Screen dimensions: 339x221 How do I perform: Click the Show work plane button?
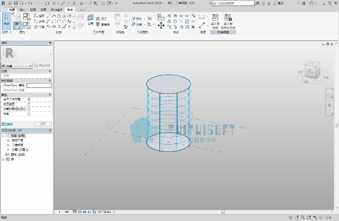tap(101, 19)
